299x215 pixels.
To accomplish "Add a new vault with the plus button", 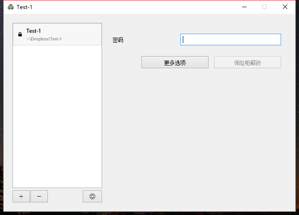I will [x=21, y=196].
